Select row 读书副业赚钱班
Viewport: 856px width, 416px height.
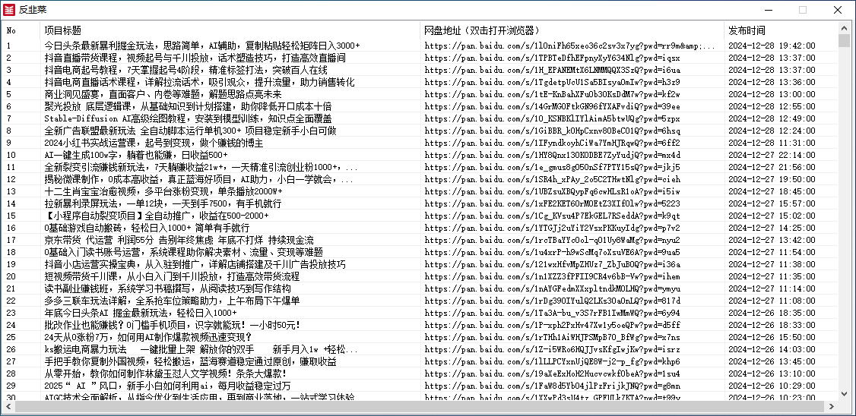coord(420,289)
